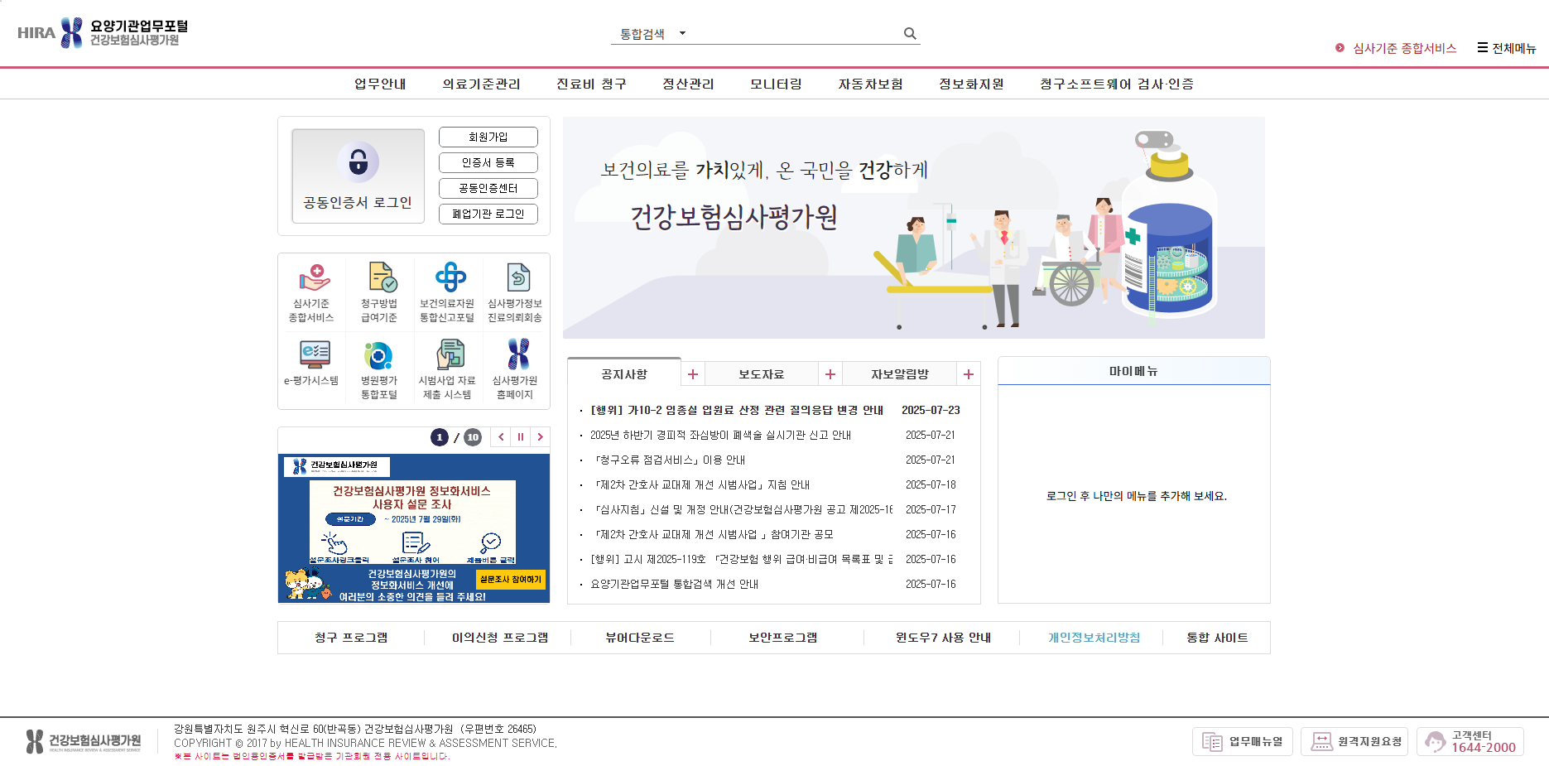
Task: Open notice '청구오류 점검서비스 이용 안내'
Action: coord(669,460)
